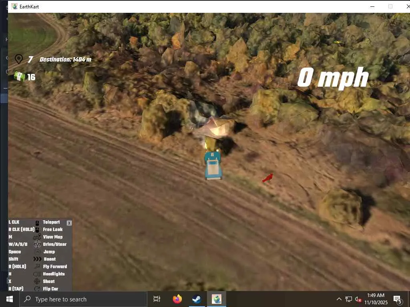Click the Teleport mouse icon
The height and width of the screenshot is (307, 410).
(37, 223)
